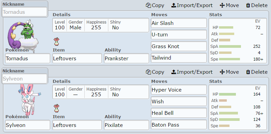This screenshot has width=271, height=134.
Task: Toggle Tornadus's Shiny setting
Action: click(x=115, y=25)
